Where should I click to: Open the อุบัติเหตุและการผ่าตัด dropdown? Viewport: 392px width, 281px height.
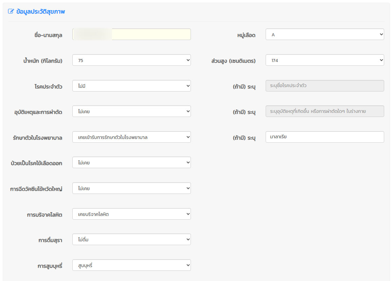click(x=131, y=112)
